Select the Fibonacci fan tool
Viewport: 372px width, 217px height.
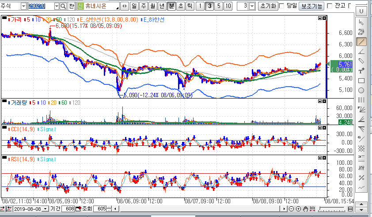tap(361, 109)
